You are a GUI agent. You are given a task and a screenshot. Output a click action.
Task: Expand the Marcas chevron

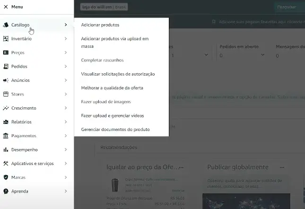pos(66,177)
